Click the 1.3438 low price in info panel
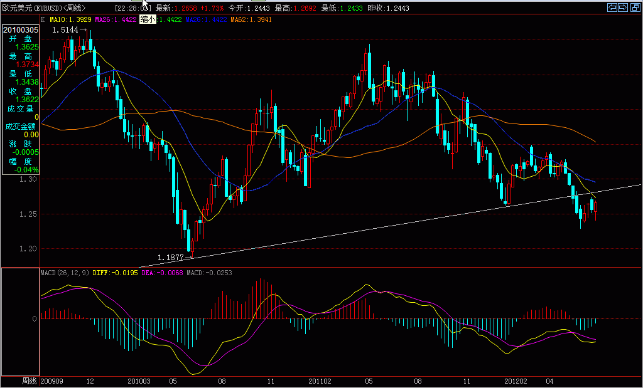 click(x=27, y=82)
